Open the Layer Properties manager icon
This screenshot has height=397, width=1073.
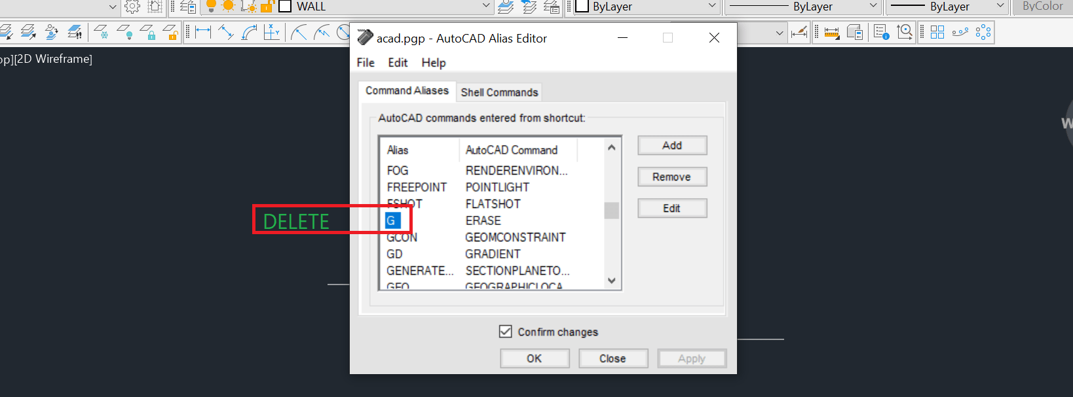[x=188, y=7]
